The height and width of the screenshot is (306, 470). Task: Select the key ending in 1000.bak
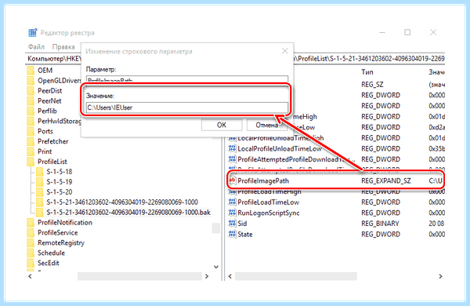[x=128, y=213]
